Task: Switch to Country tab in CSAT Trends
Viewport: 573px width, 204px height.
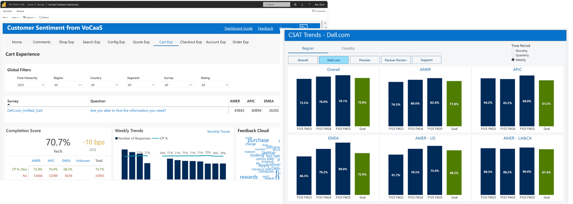Action: pyautogui.click(x=348, y=48)
